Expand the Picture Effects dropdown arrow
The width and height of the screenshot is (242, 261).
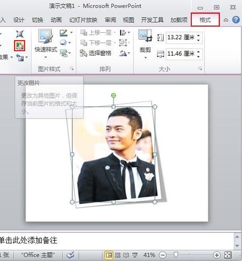(x=69, y=43)
